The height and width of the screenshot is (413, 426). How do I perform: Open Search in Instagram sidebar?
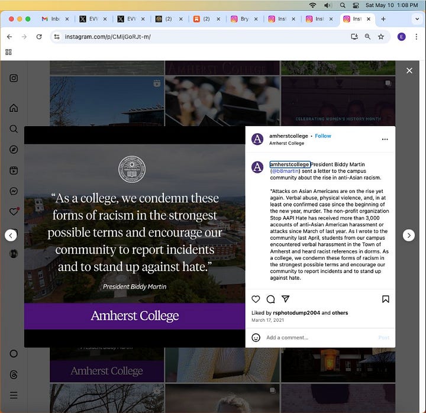coord(14,128)
